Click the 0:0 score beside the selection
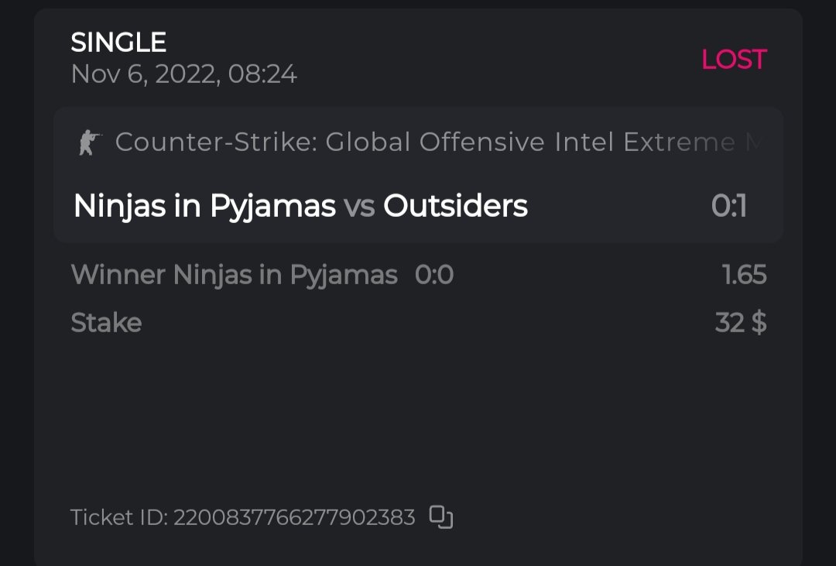 pos(434,275)
